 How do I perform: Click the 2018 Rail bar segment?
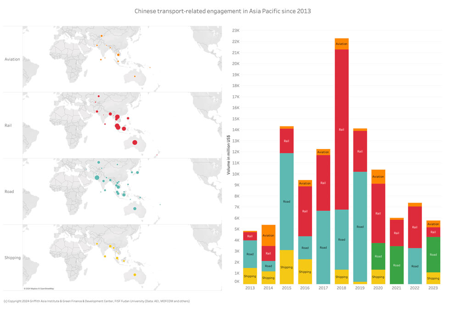[x=341, y=129]
